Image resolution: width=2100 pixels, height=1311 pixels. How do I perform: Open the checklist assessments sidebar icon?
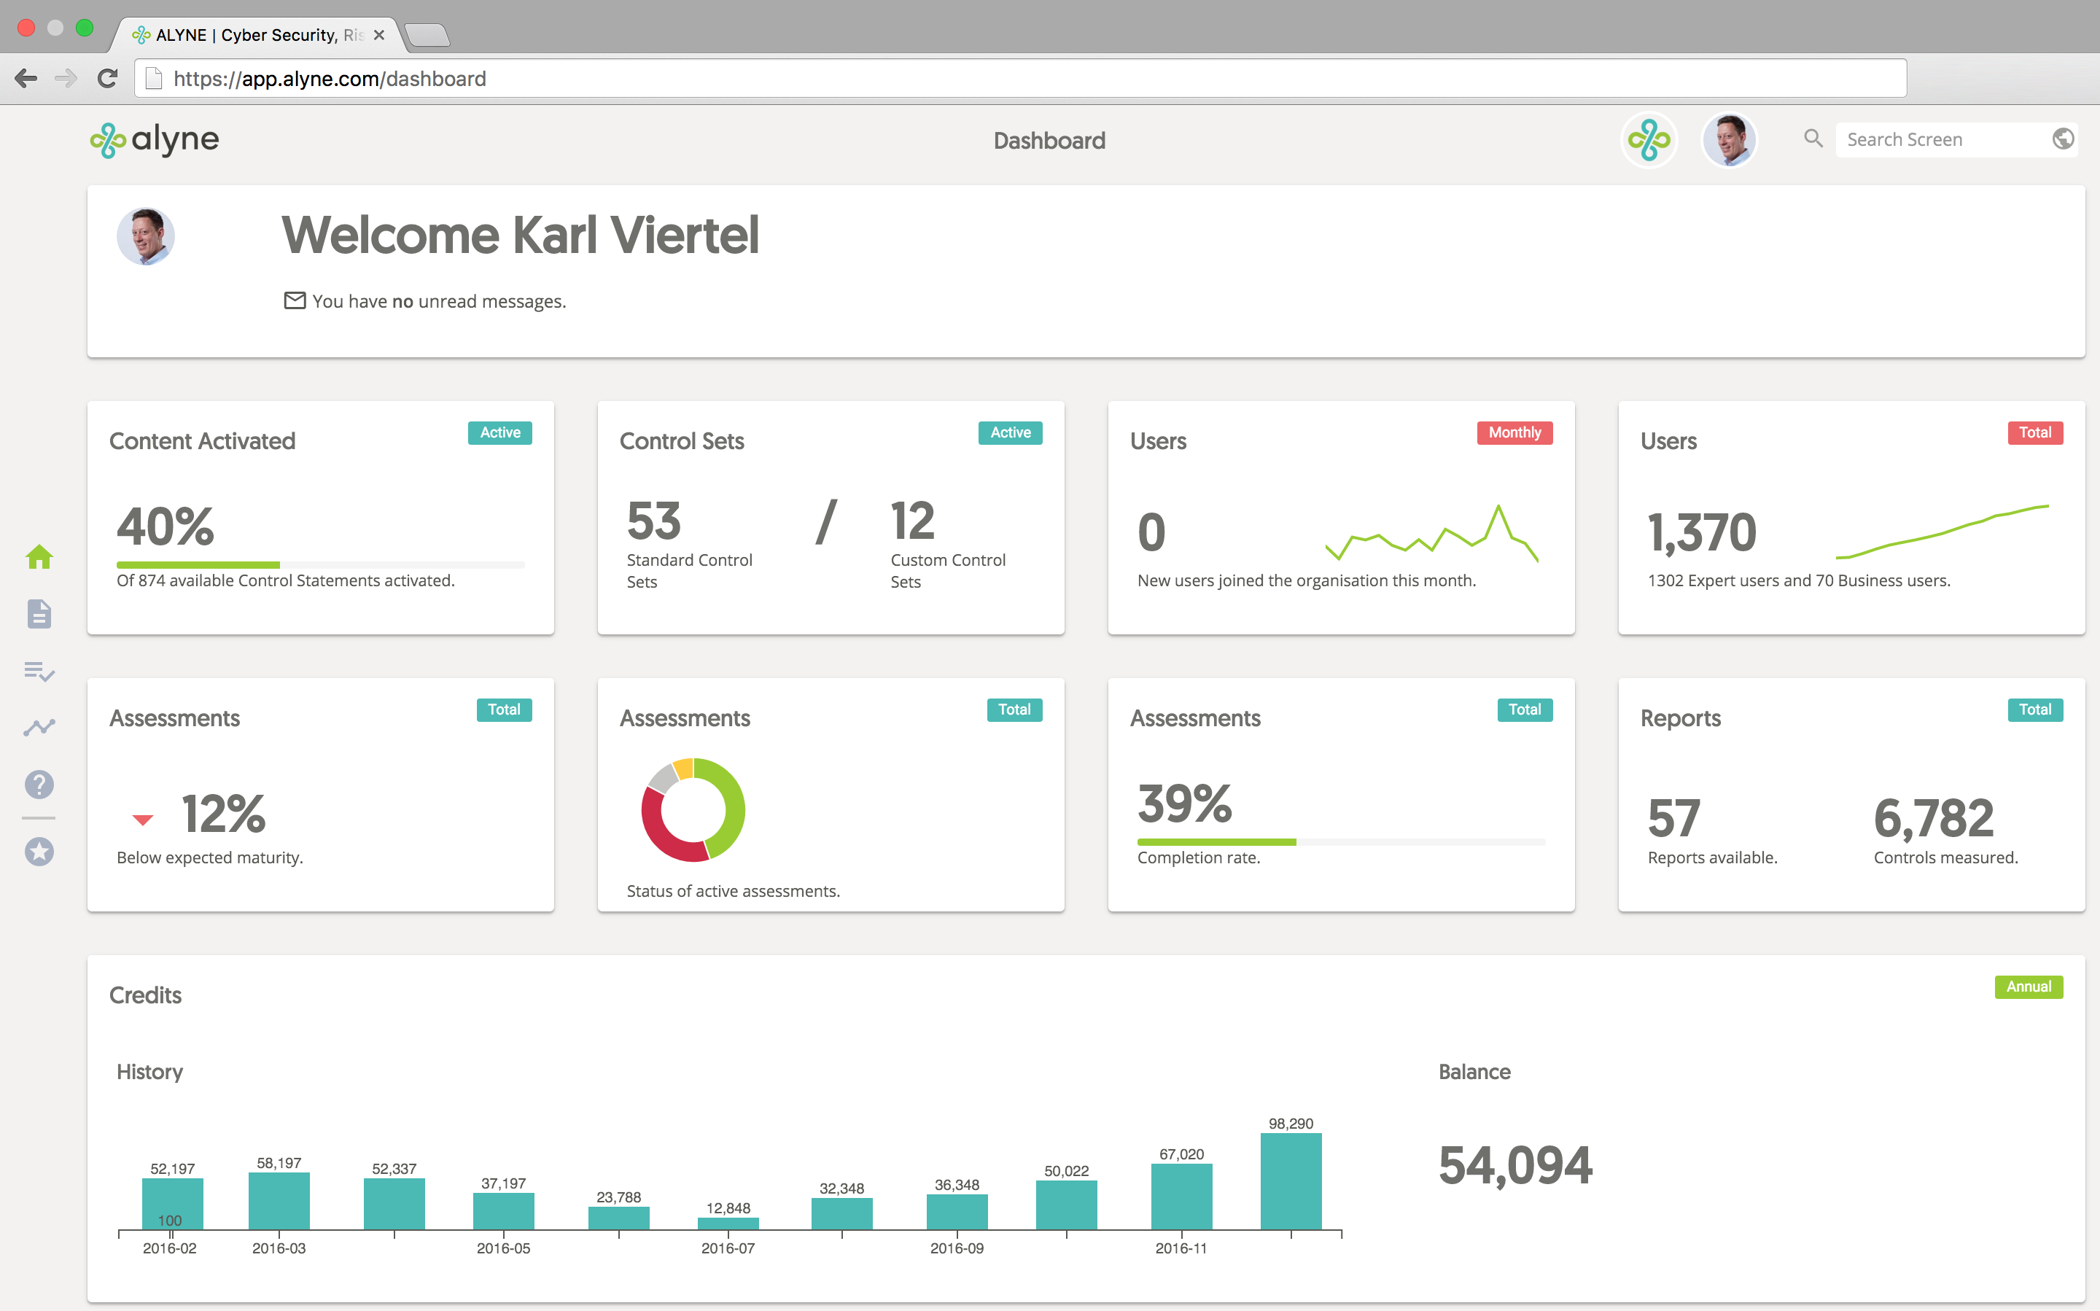[39, 671]
